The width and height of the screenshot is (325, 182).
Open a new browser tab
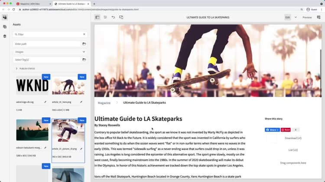(94, 4)
